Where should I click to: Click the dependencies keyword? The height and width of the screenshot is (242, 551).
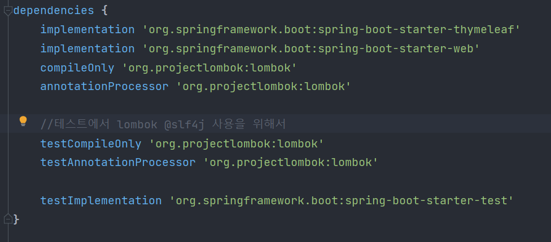click(54, 11)
